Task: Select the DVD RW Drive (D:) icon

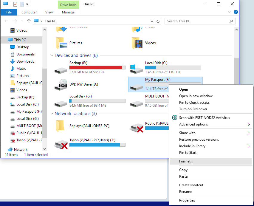Action: click(61, 85)
